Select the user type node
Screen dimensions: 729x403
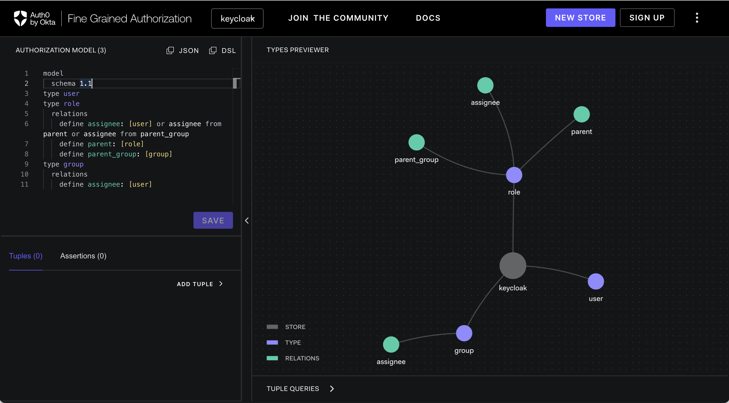596,281
